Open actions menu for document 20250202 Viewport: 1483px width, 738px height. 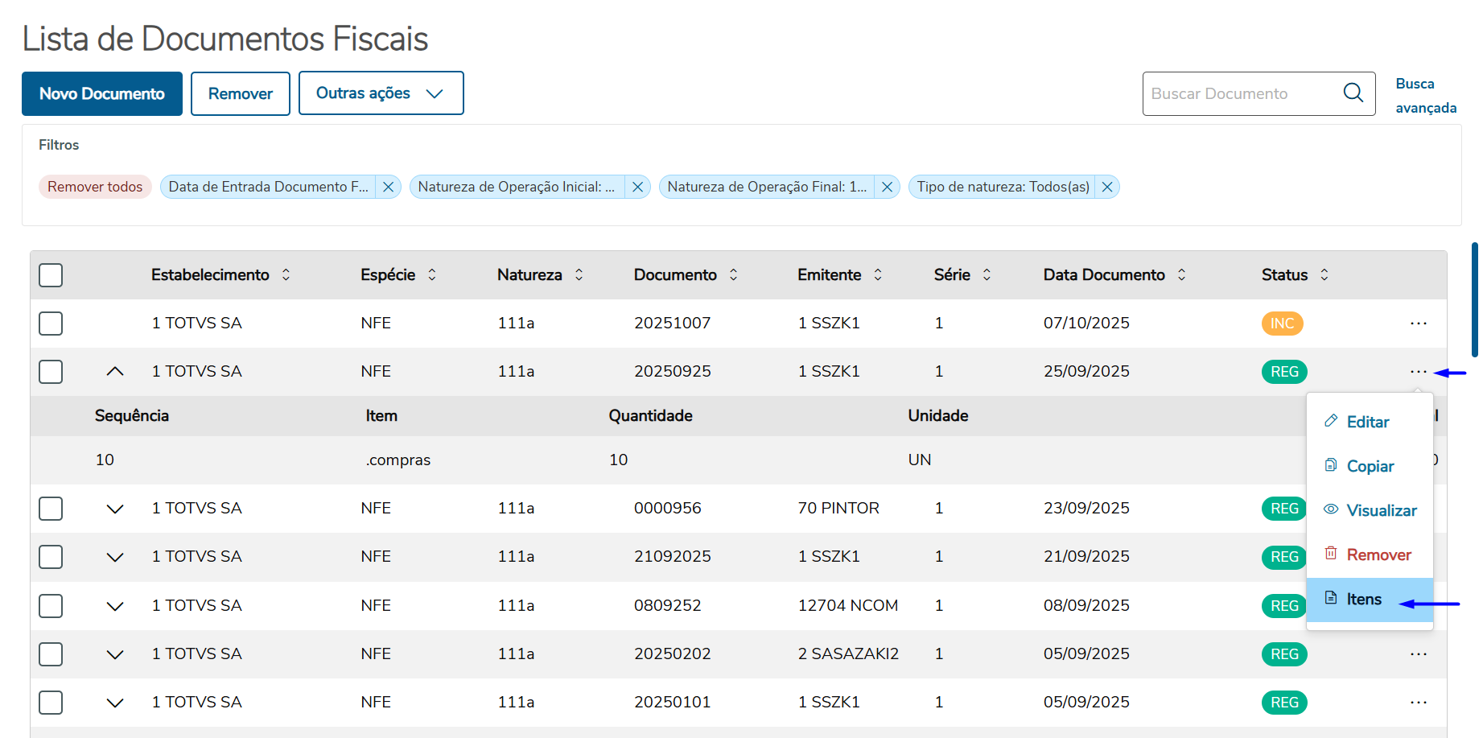[x=1418, y=654]
